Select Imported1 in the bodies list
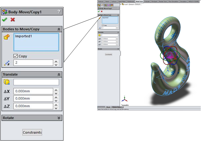Viewport: 201px width, 141px height. 23,36
